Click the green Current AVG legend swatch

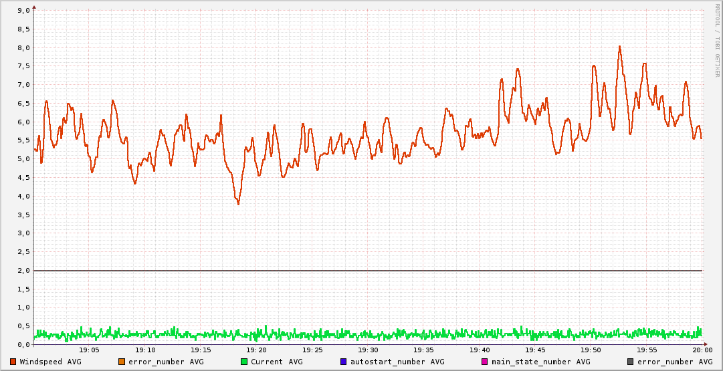point(244,362)
